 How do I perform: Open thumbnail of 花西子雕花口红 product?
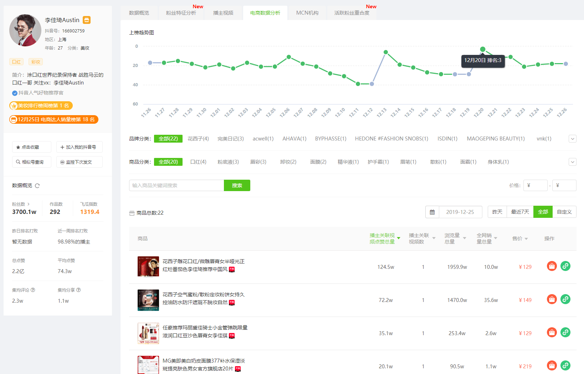coord(148,267)
